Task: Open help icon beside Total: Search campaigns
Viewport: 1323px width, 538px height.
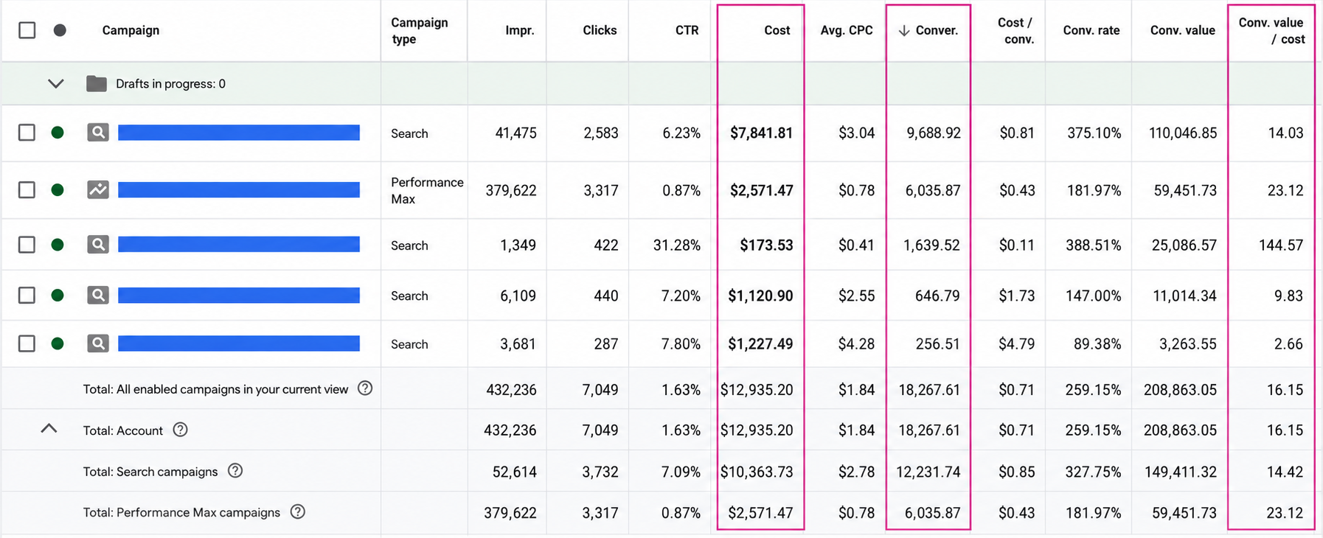Action: [x=235, y=471]
